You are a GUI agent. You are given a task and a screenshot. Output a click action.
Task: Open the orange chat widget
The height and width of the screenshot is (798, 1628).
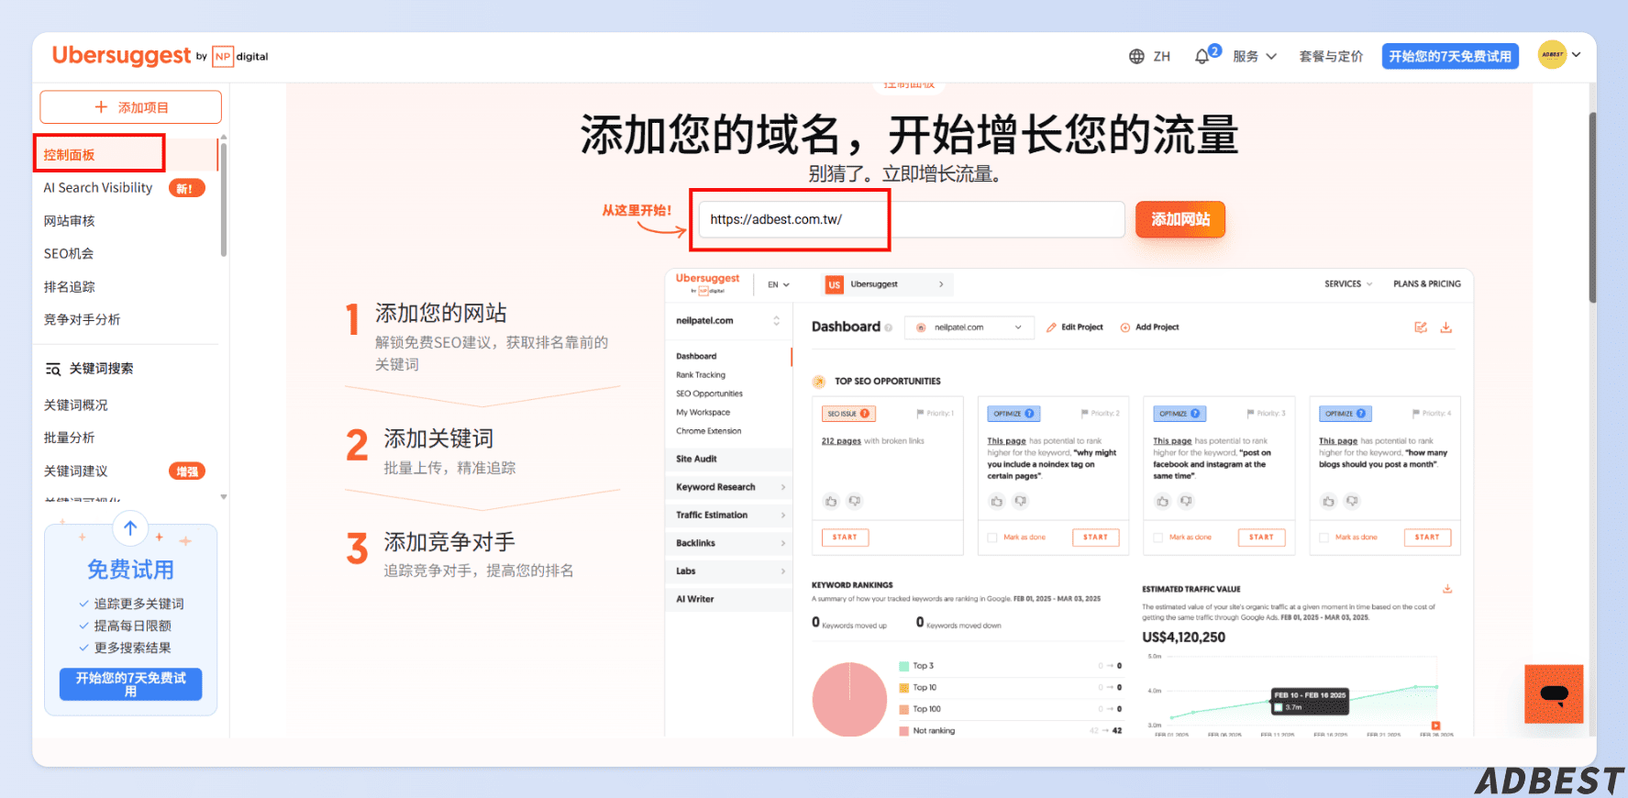click(x=1554, y=694)
